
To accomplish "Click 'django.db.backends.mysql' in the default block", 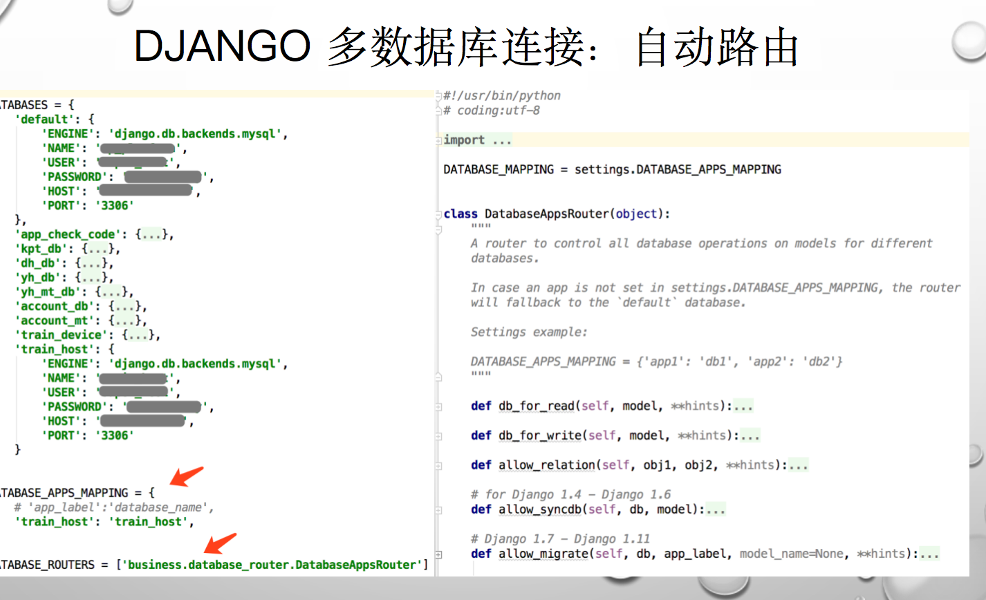I will point(194,133).
